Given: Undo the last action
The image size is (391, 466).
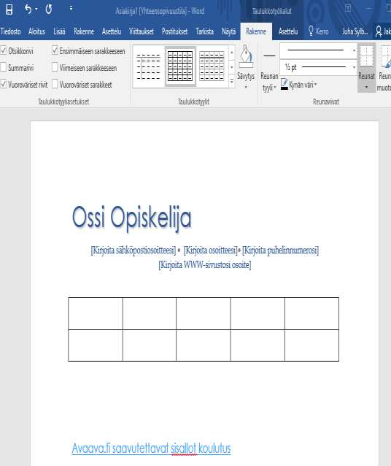Looking at the screenshot, I should click(28, 9).
